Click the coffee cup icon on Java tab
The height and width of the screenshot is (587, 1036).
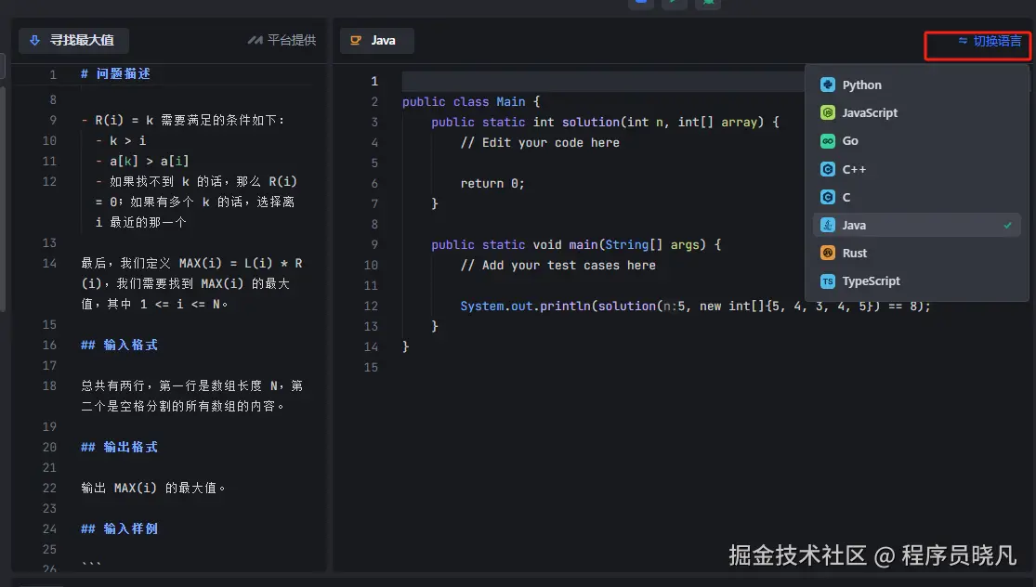click(356, 40)
